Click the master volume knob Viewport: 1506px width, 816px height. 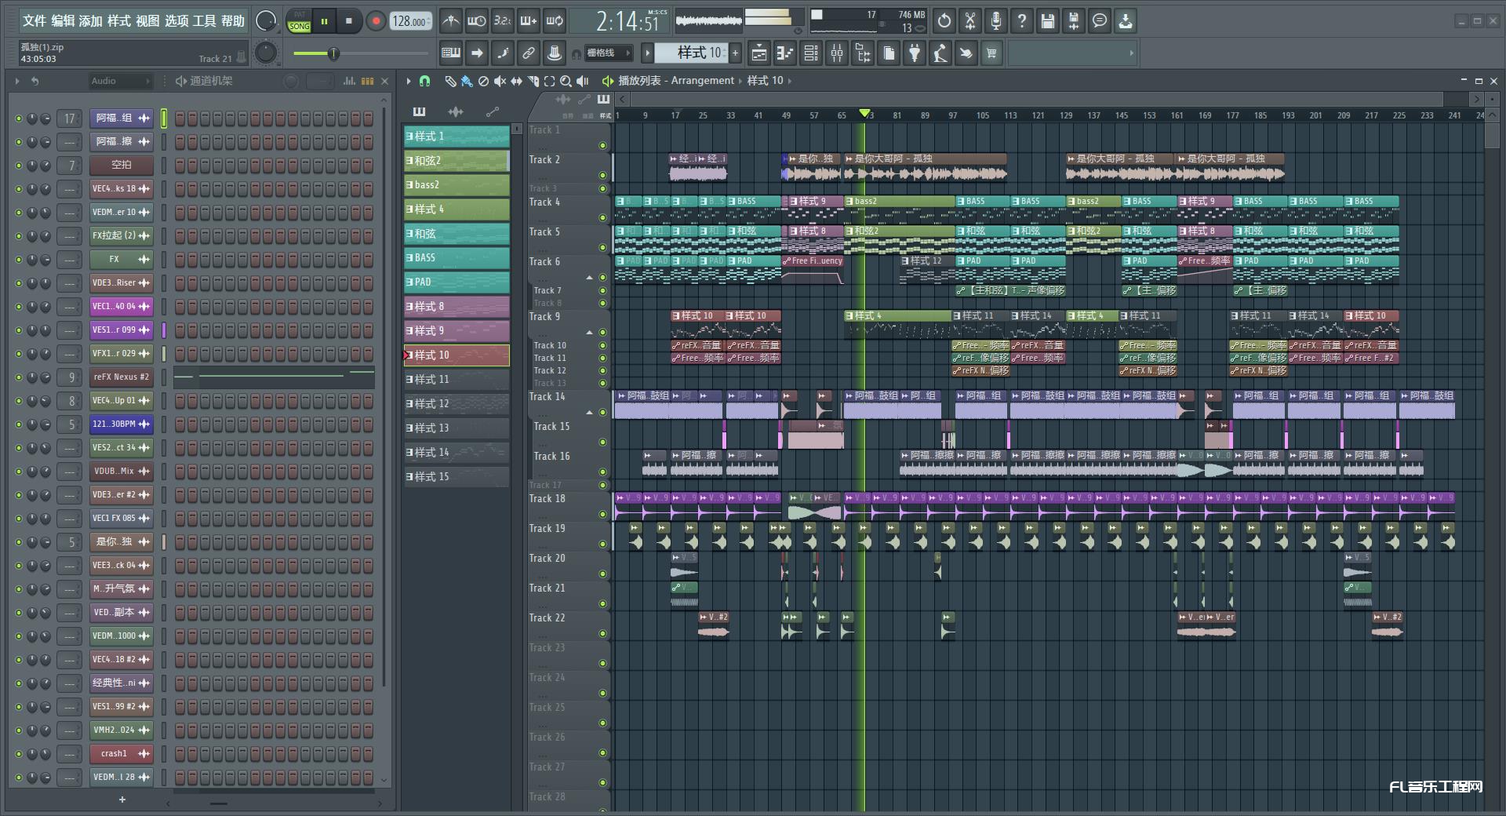pyautogui.click(x=266, y=21)
